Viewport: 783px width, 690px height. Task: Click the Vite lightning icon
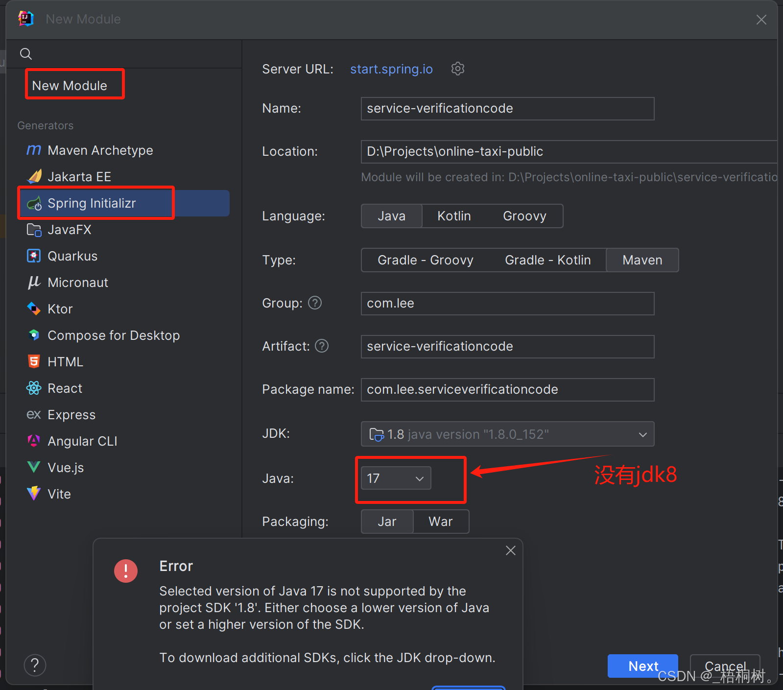pyautogui.click(x=34, y=494)
